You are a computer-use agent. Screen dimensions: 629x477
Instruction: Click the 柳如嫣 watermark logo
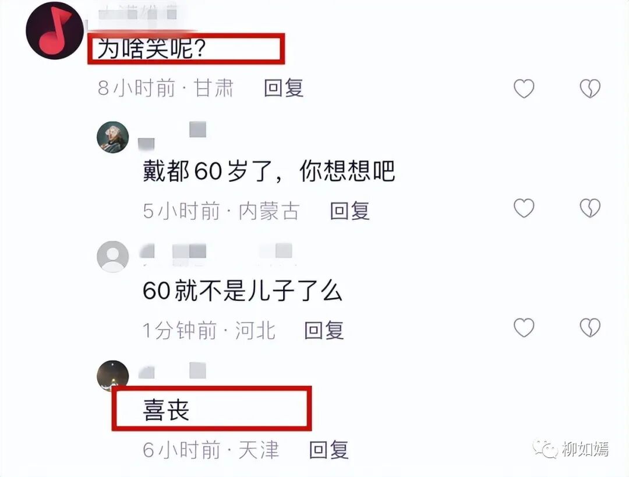571,449
